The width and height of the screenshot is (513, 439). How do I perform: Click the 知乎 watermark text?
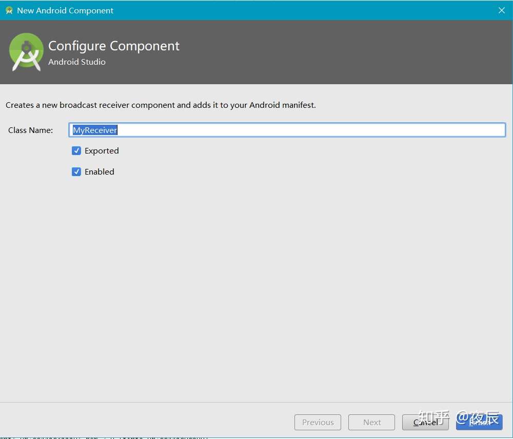(434, 418)
